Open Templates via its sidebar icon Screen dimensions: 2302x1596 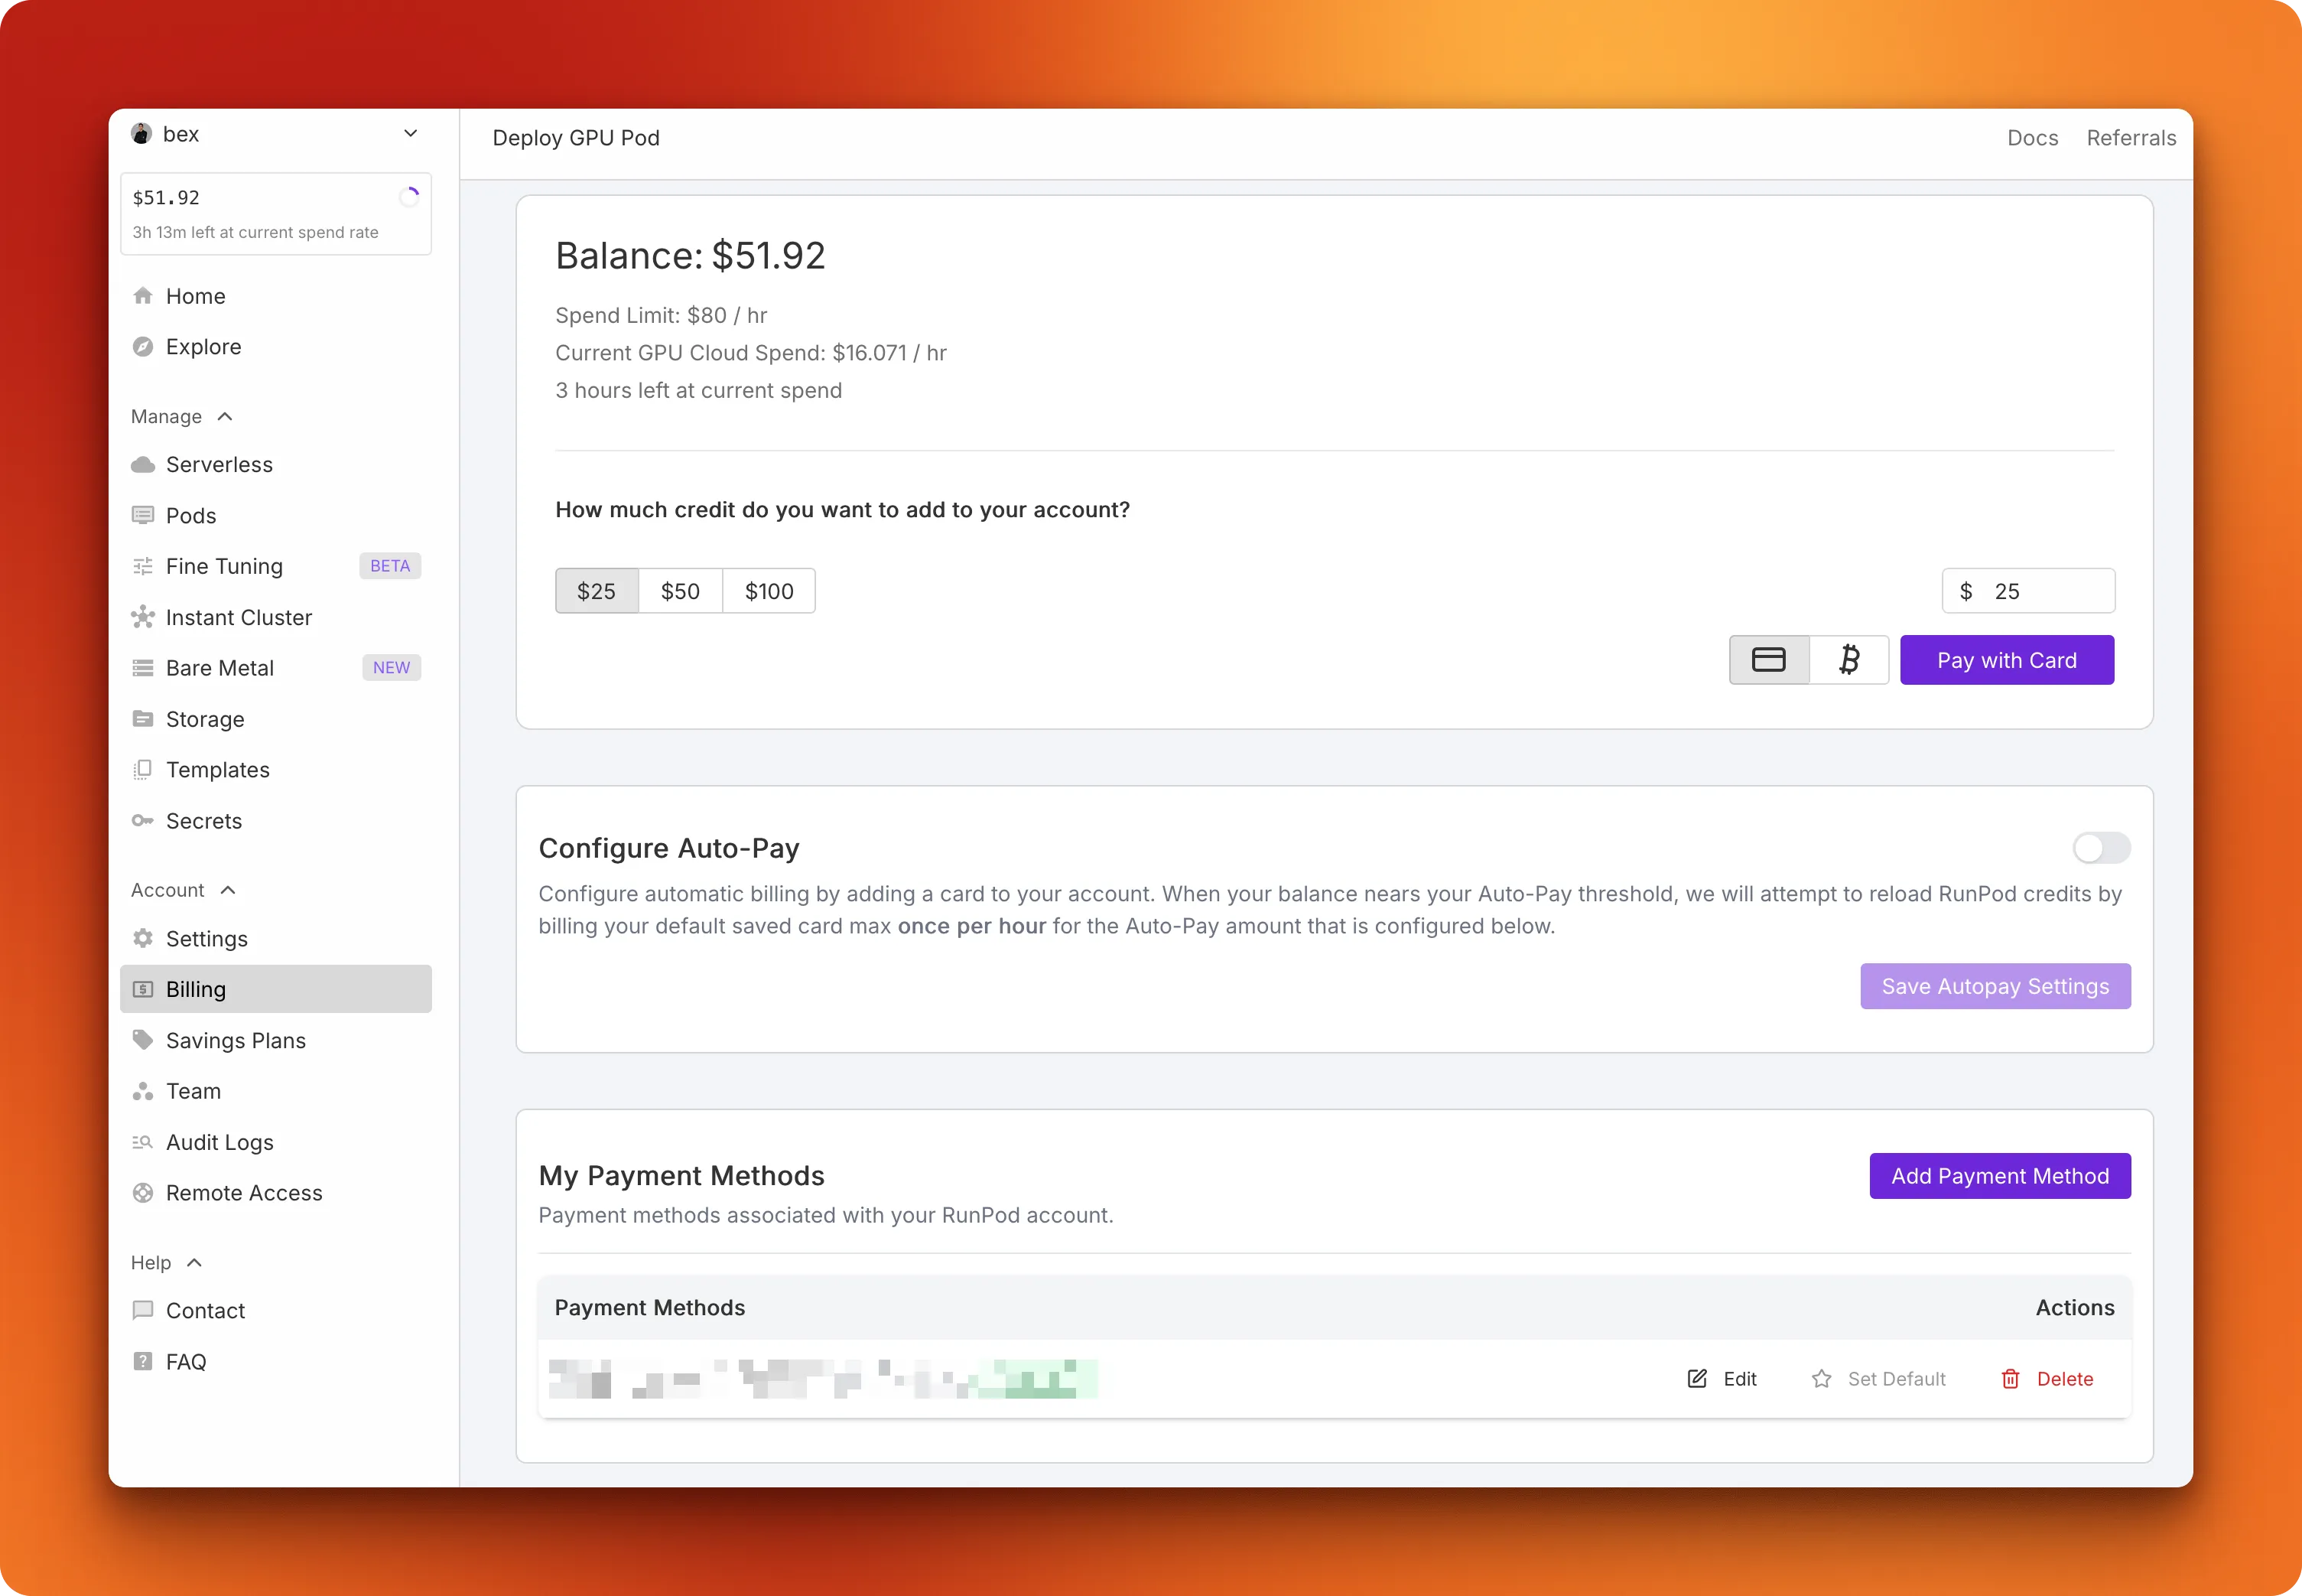point(143,769)
